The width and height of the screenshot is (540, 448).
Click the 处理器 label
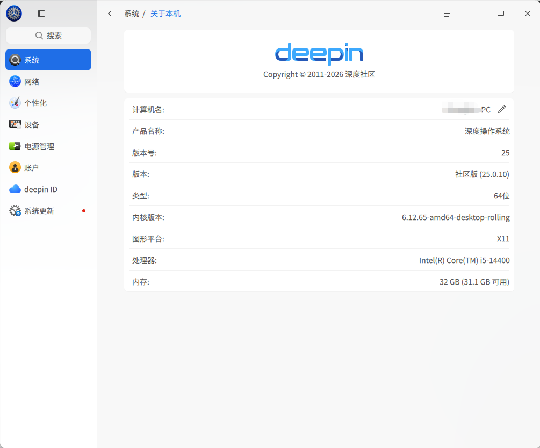point(145,260)
